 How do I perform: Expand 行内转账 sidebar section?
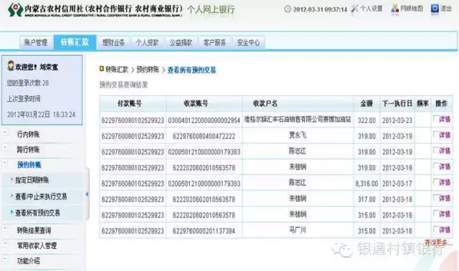pyautogui.click(x=5, y=133)
